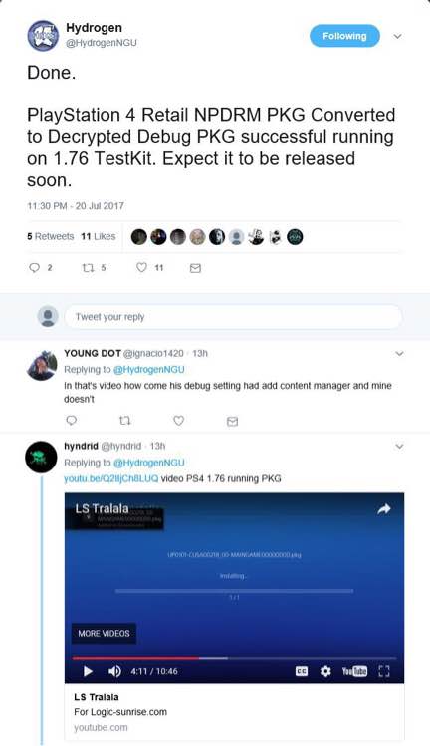
Task: Retweet YOUNG DOT's reply
Action: (x=124, y=421)
